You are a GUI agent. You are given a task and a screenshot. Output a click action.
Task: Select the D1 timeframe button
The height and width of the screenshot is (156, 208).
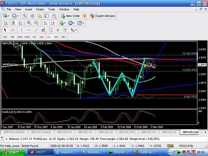[49, 37]
